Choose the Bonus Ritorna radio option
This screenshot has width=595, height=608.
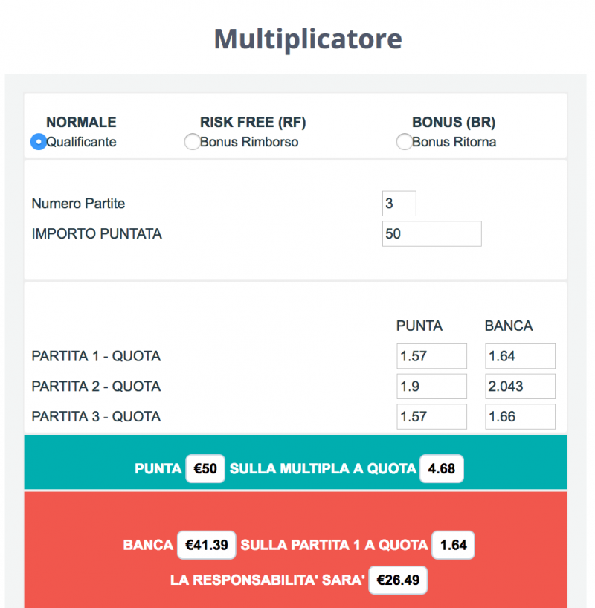pos(404,142)
